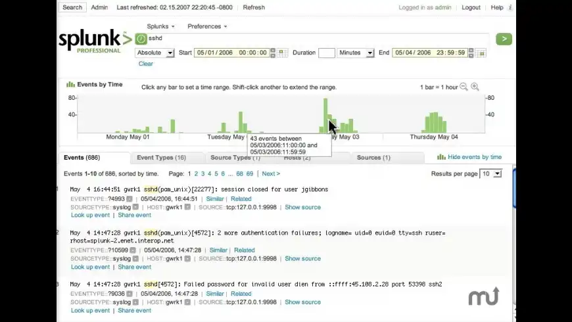The height and width of the screenshot is (322, 572).
Task: Click the Start date input field
Action: 232,53
